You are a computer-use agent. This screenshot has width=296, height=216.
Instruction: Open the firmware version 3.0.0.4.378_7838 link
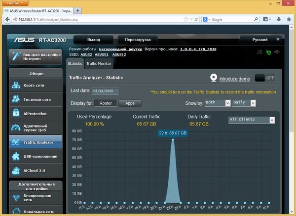(x=198, y=49)
